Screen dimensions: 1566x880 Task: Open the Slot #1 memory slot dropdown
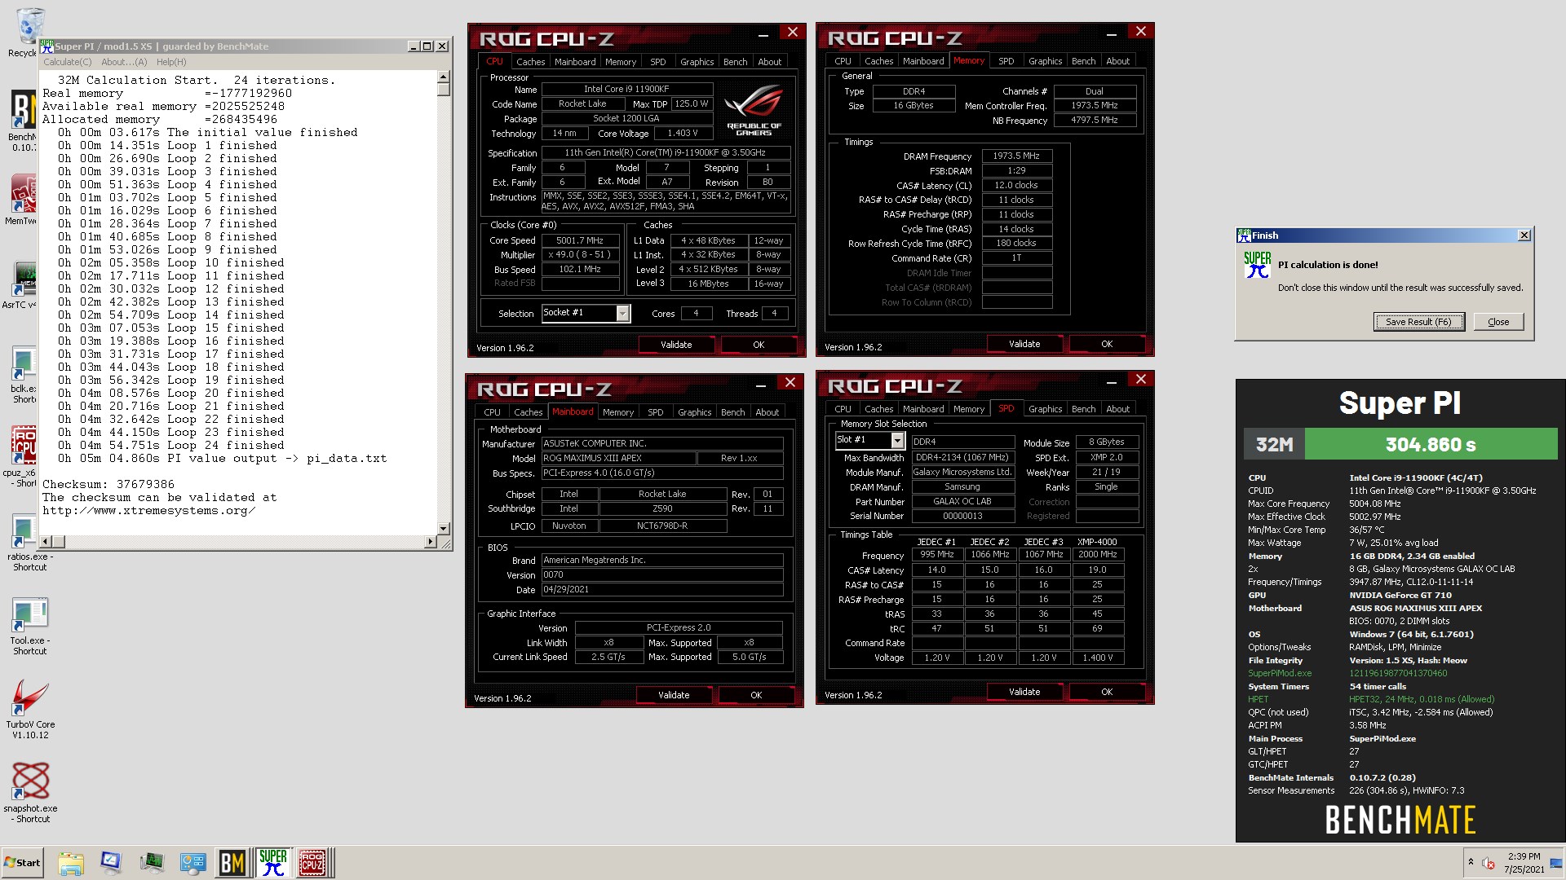897,440
